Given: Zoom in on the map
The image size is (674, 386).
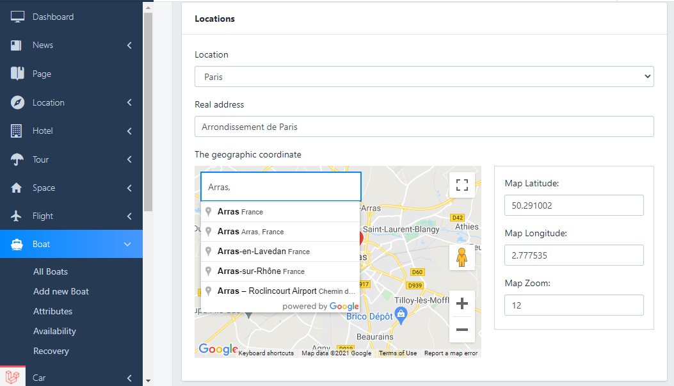Looking at the screenshot, I should (x=461, y=303).
